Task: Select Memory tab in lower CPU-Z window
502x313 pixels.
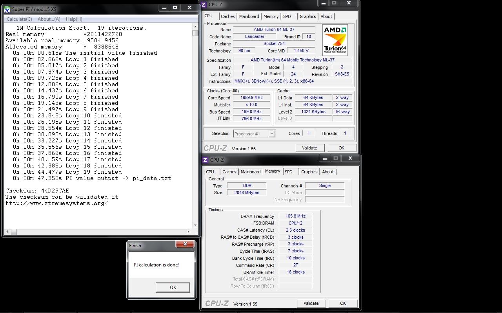Action: coord(273,171)
